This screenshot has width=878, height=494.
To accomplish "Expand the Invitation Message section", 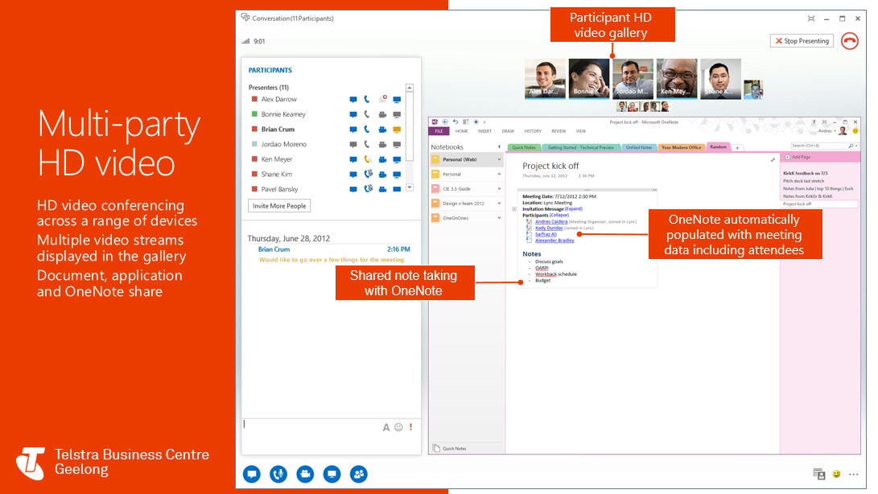I will click(x=573, y=209).
